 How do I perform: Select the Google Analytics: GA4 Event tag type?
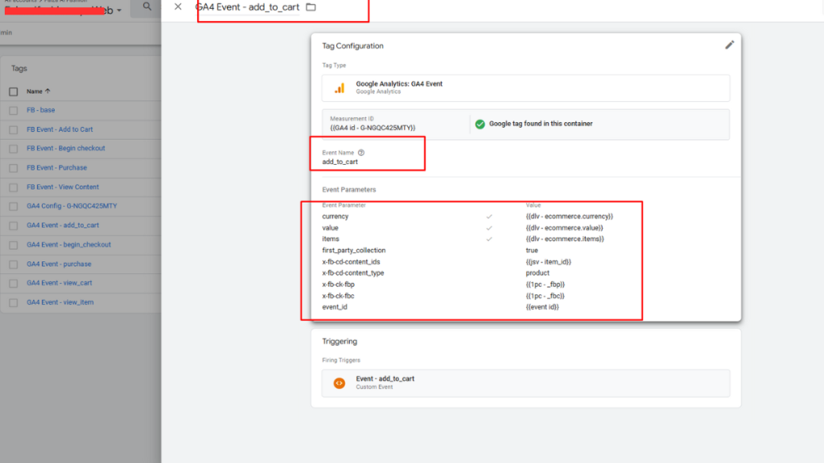pyautogui.click(x=525, y=88)
